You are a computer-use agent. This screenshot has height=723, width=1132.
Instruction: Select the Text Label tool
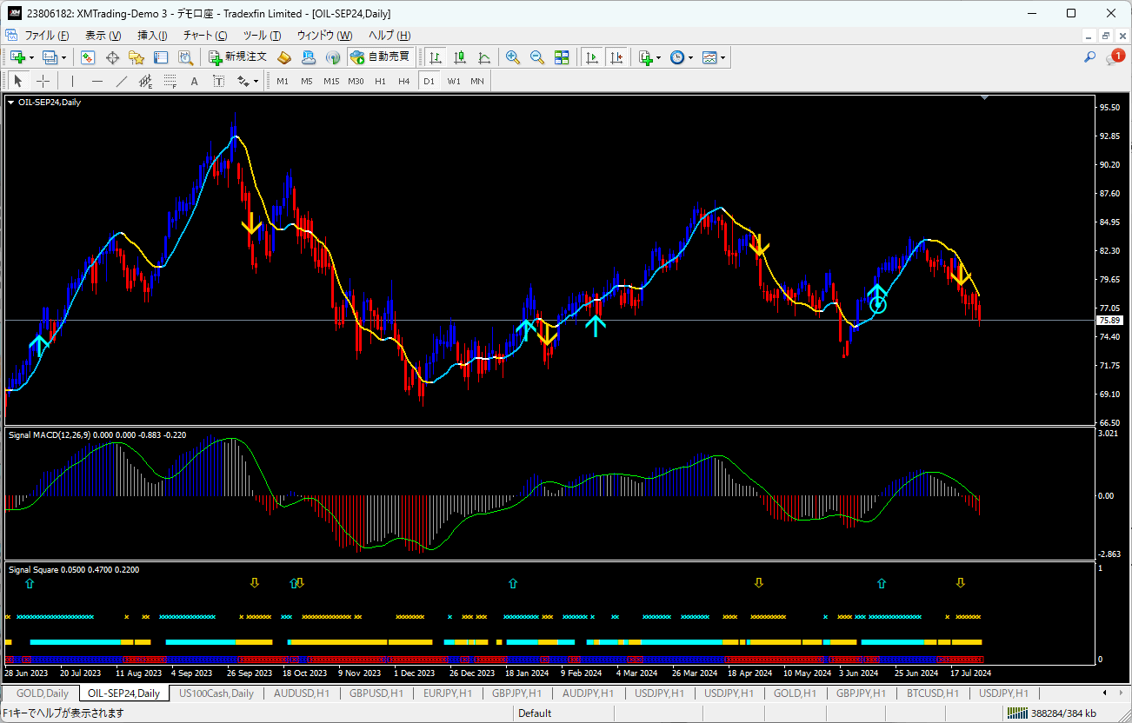pos(218,81)
